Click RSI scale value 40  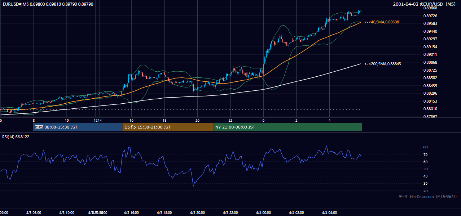[x=425, y=176]
